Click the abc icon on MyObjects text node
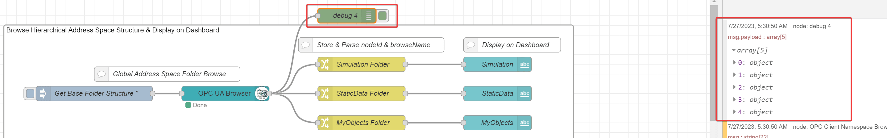The image size is (887, 138). pos(524,123)
